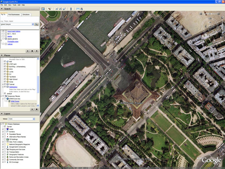The height and width of the screenshot is (169, 225).
Task: Toggle the sidebar with the toolbar panel icon
Action: coord(43,9)
